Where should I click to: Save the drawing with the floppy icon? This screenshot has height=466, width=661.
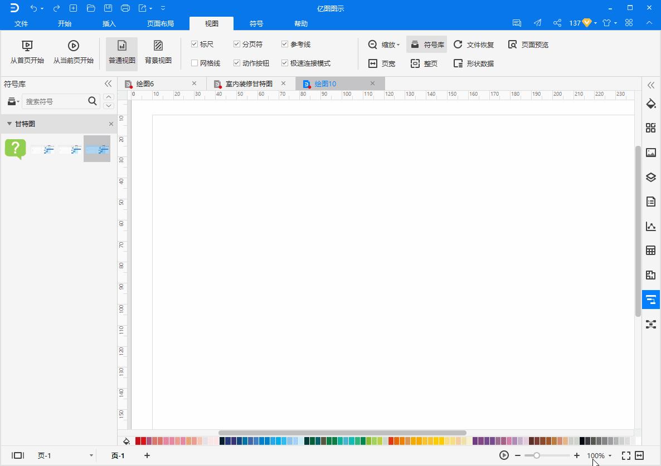[x=108, y=8]
